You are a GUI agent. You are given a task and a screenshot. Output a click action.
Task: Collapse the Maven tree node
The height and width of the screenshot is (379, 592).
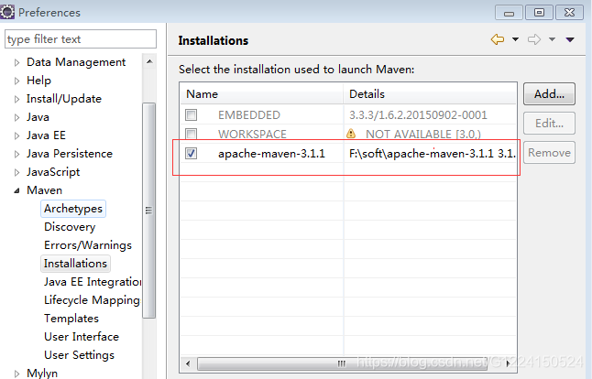pos(16,190)
